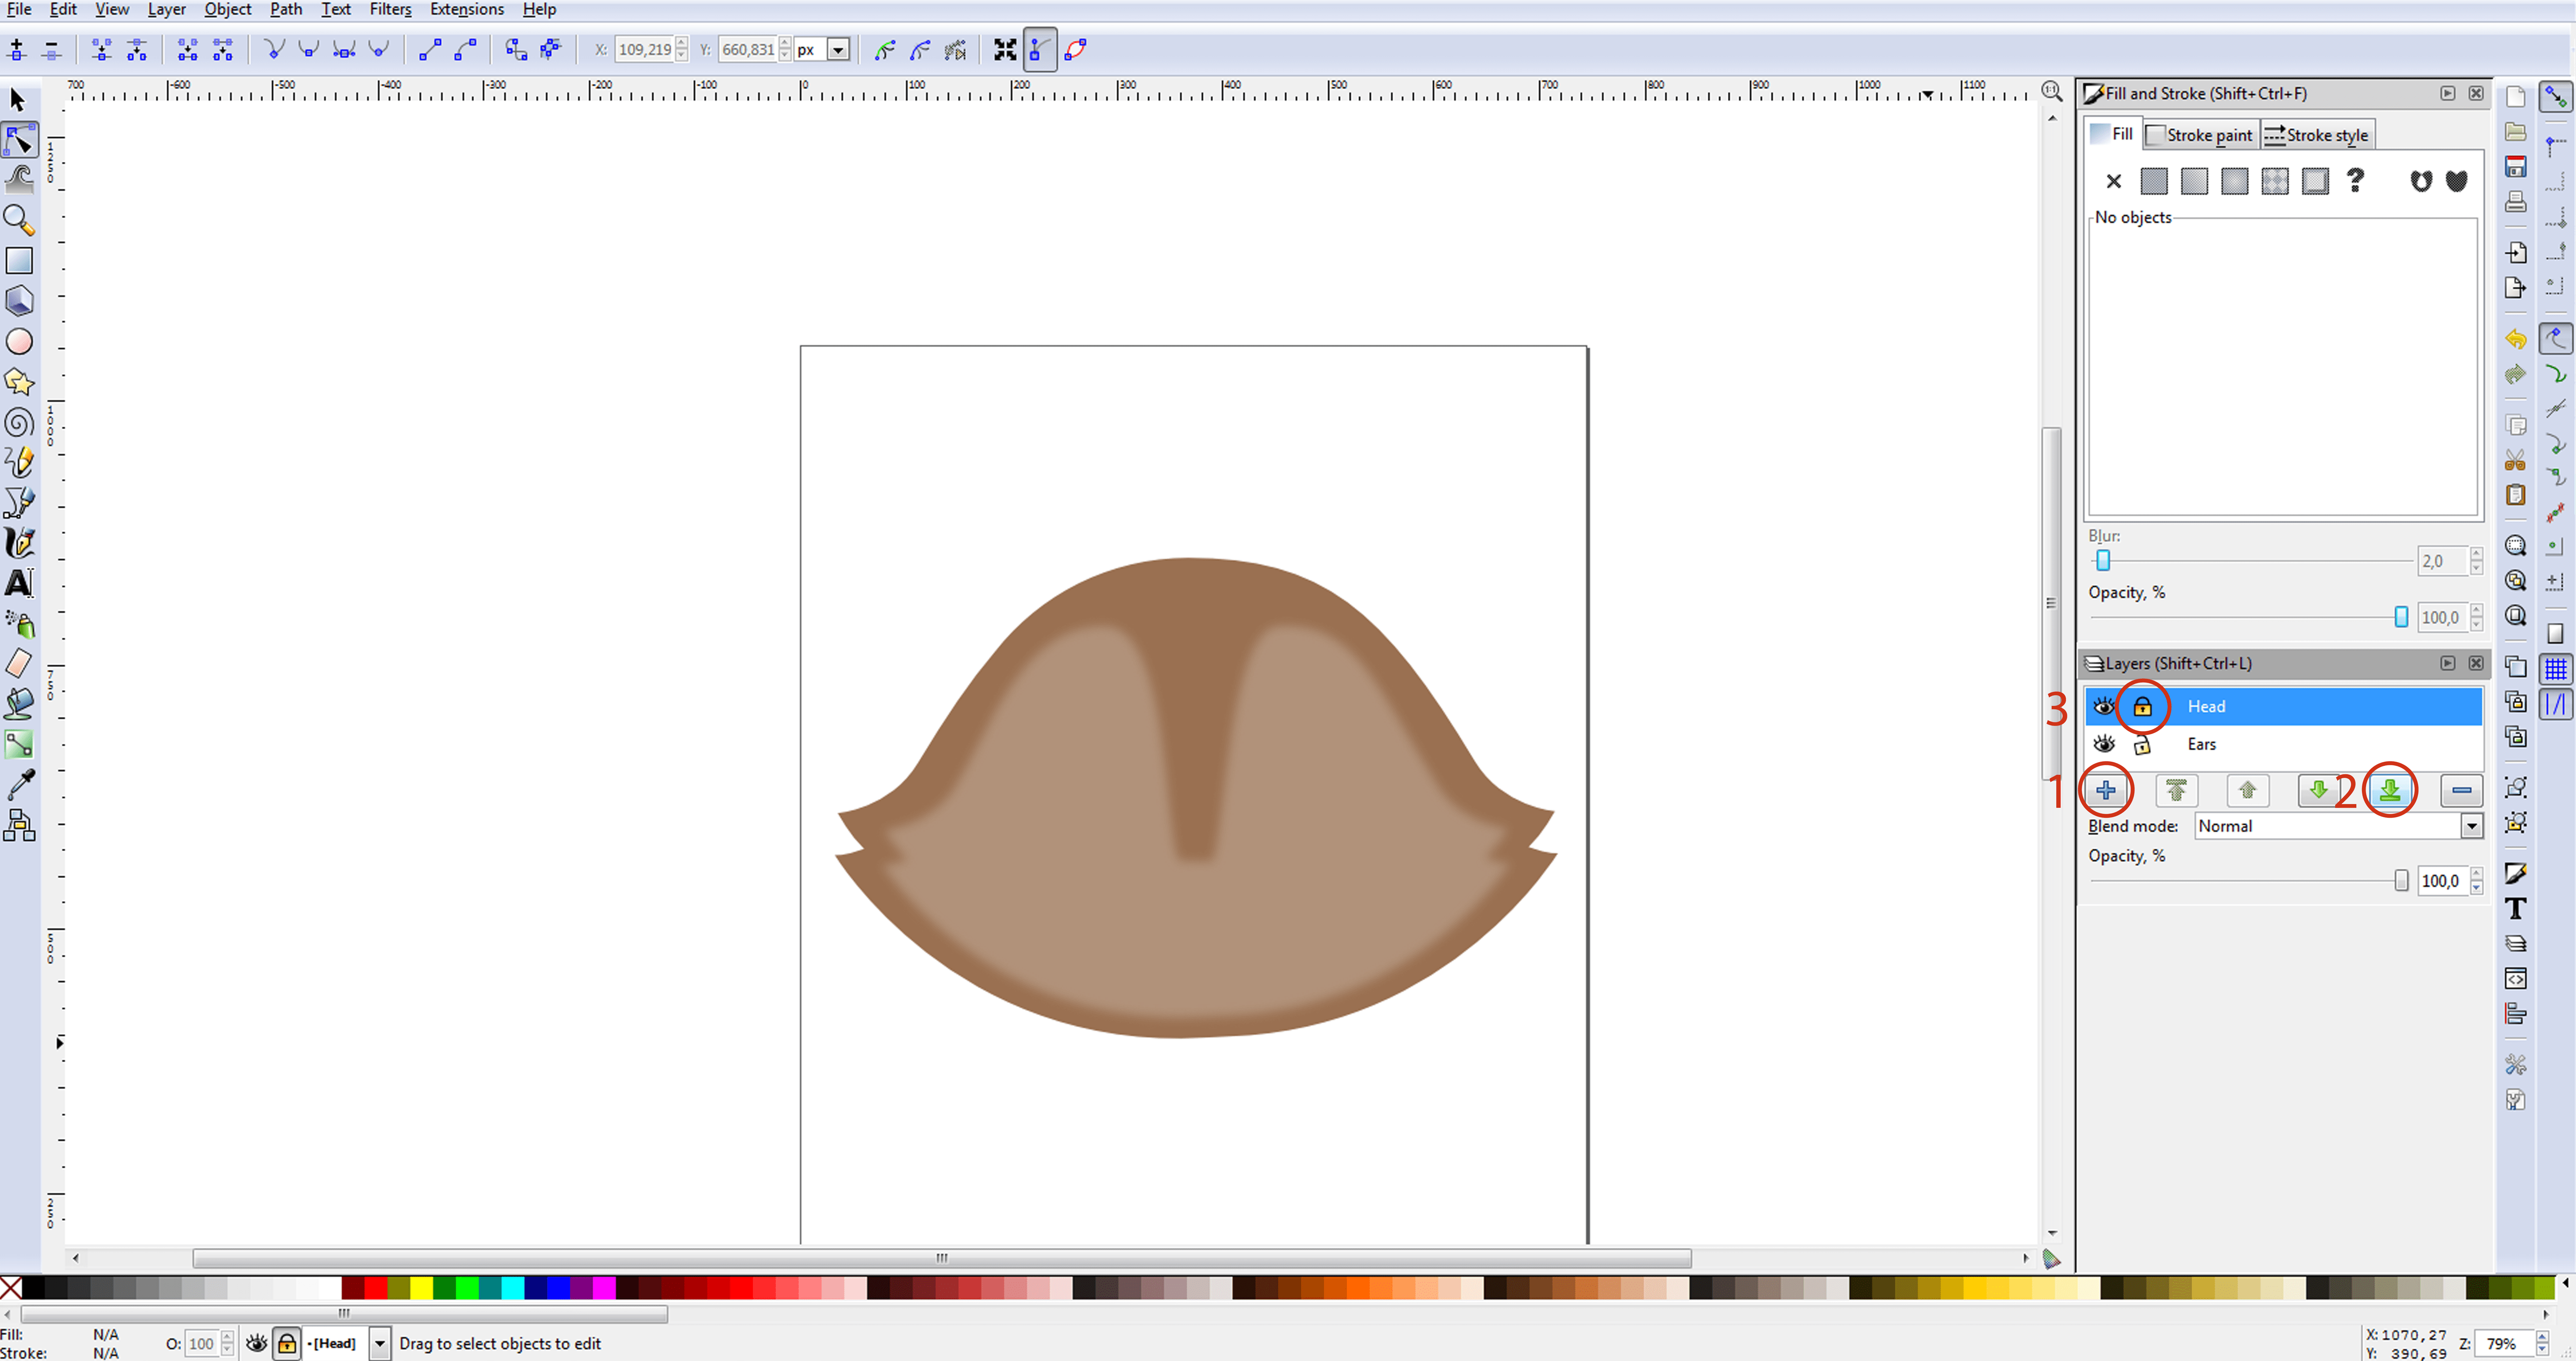This screenshot has height=1361, width=2576.
Task: Open the Filters menu
Action: coord(390,10)
